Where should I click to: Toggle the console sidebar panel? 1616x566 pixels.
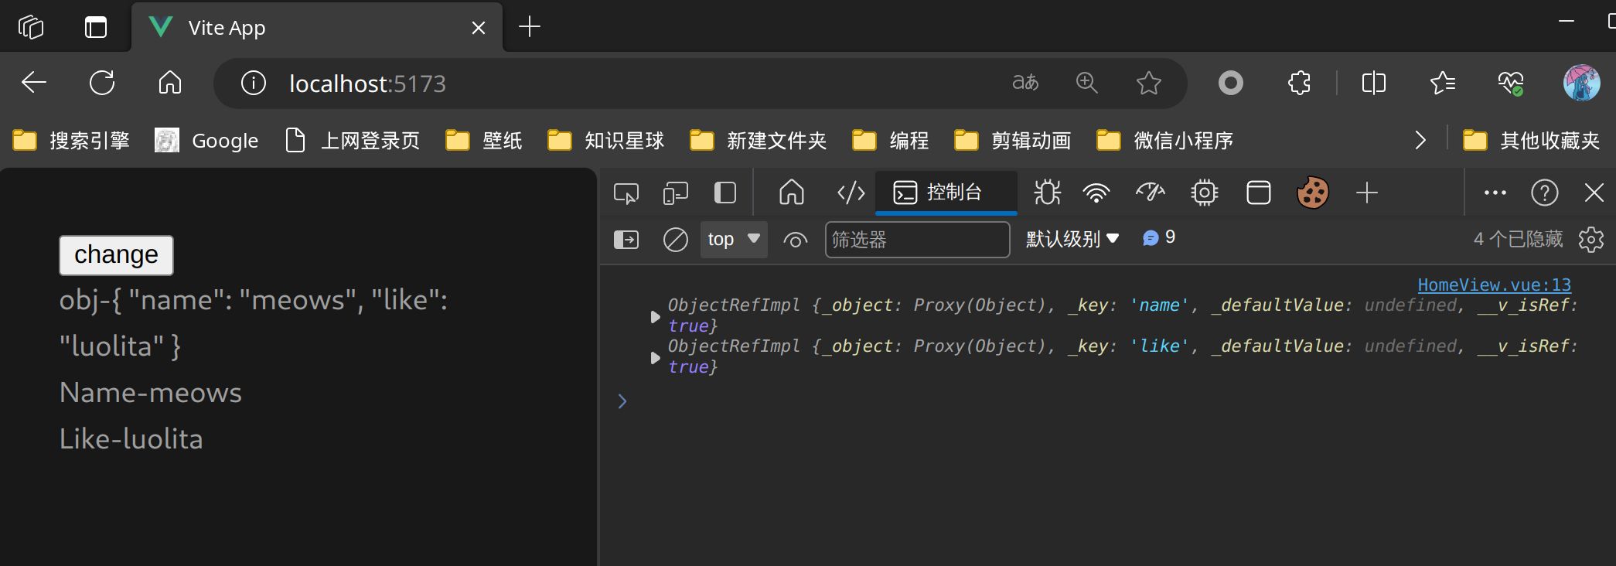(x=626, y=240)
